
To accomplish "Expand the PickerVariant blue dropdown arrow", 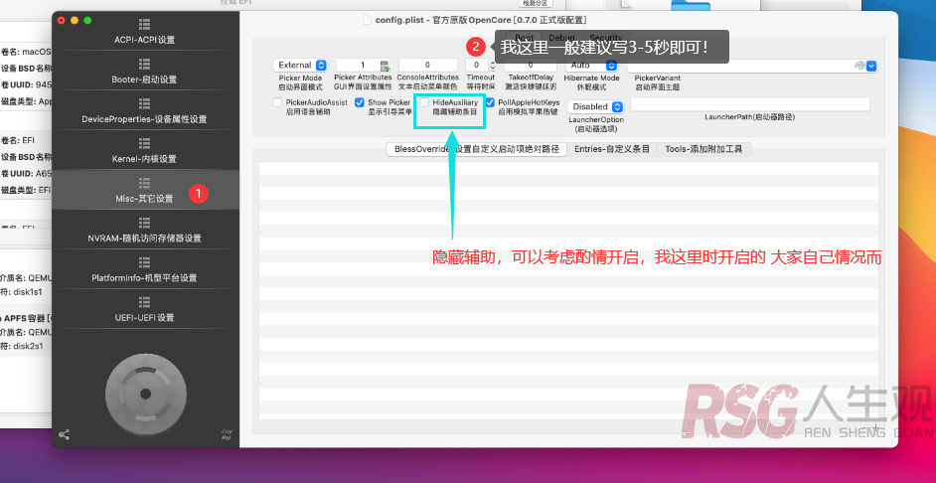I will click(x=871, y=66).
